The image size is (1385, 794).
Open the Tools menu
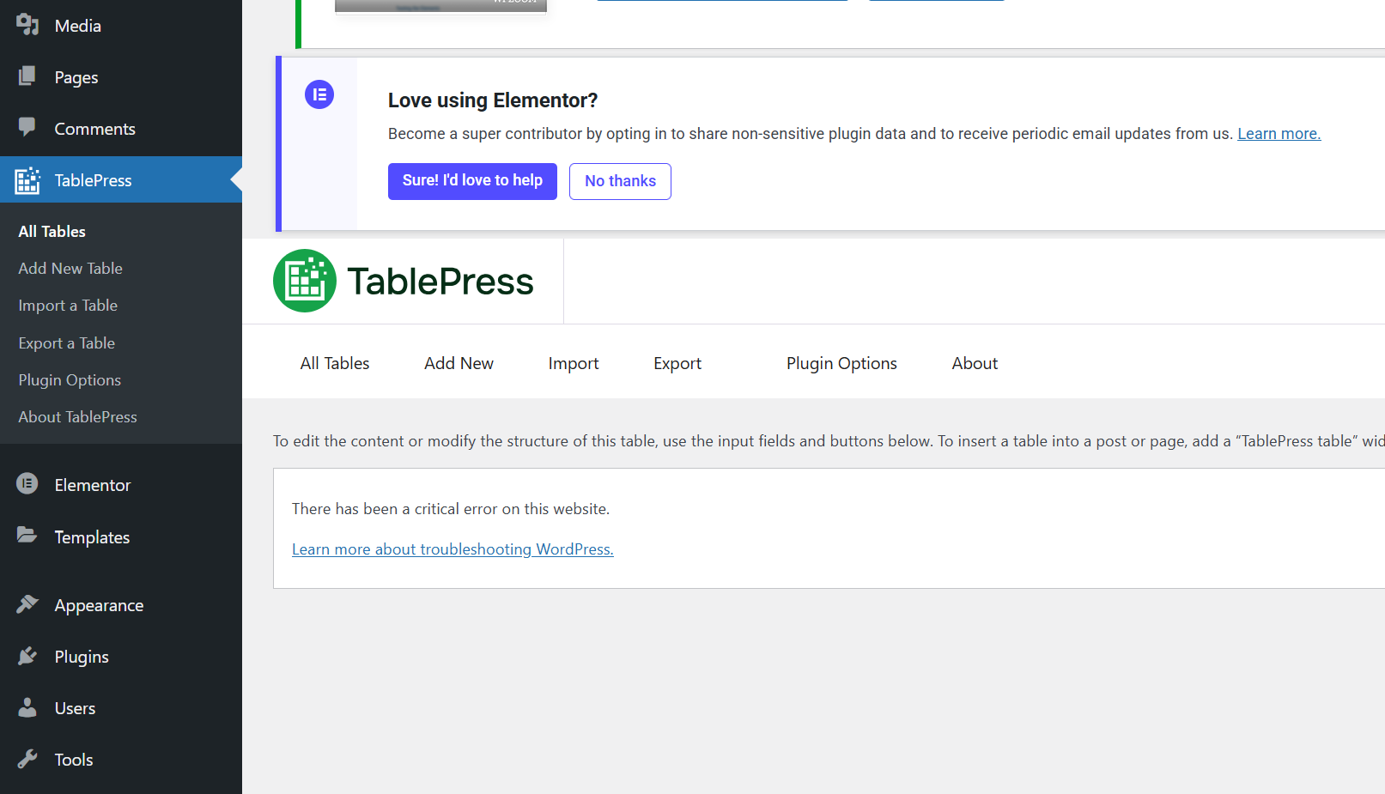[121, 760]
